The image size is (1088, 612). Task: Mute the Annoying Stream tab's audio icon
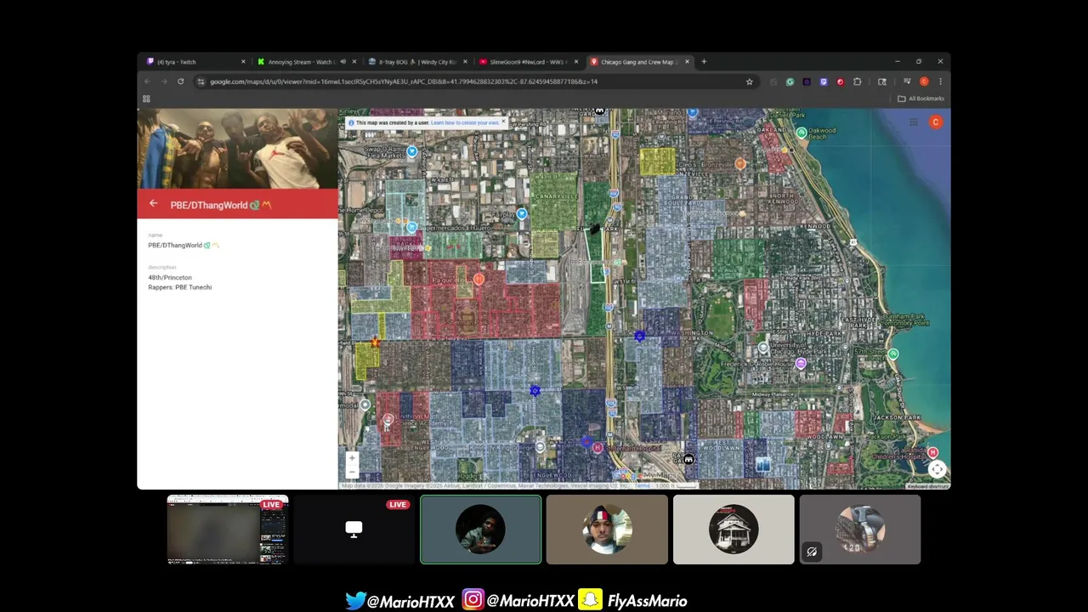pyautogui.click(x=343, y=62)
